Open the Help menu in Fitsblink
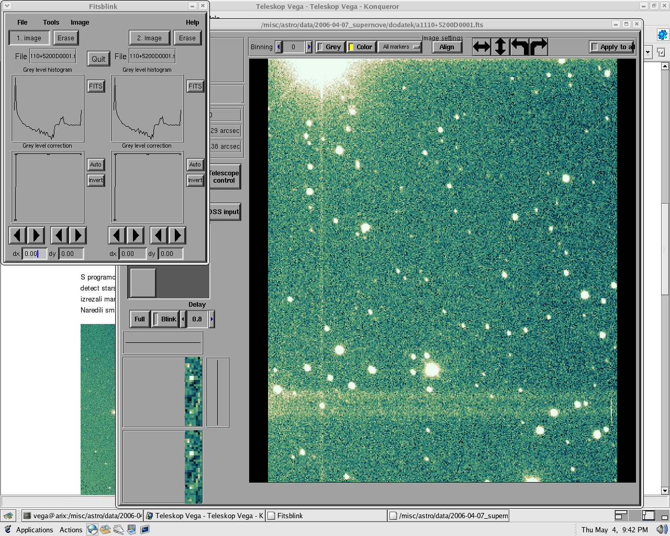 tap(193, 23)
